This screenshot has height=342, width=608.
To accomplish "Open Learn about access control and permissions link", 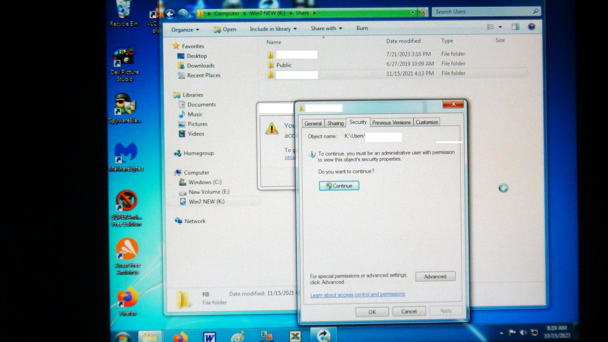I will pos(358,294).
